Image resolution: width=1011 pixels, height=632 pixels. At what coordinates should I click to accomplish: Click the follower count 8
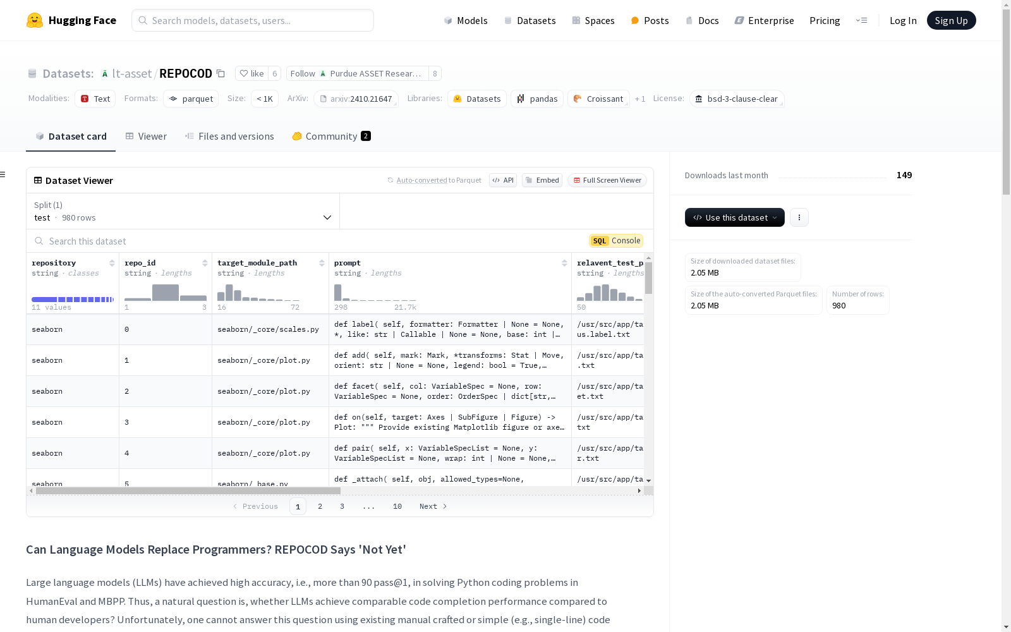coord(435,73)
